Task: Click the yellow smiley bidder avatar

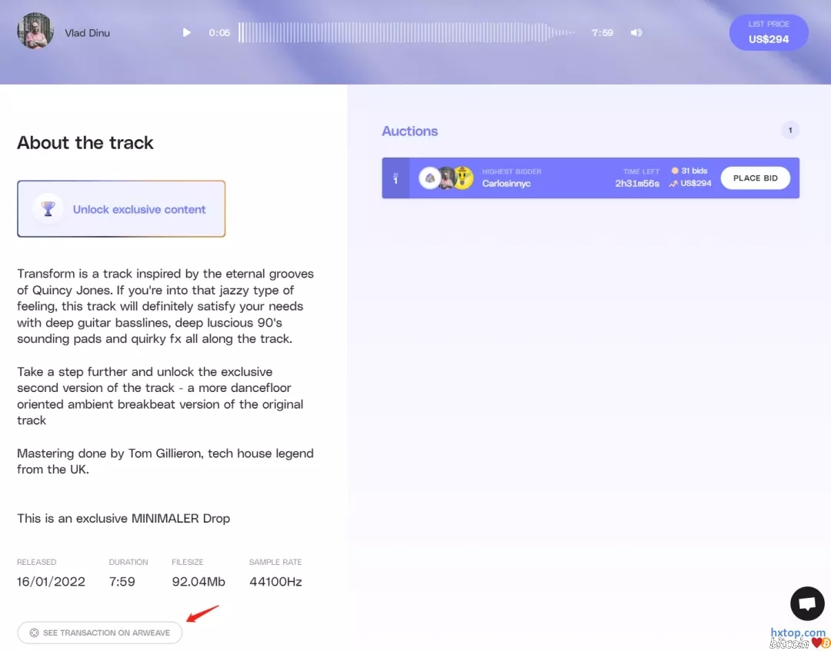Action: (x=462, y=178)
